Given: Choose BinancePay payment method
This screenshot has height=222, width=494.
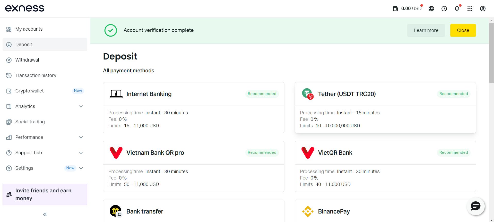Looking at the screenshot, I should tap(385, 211).
